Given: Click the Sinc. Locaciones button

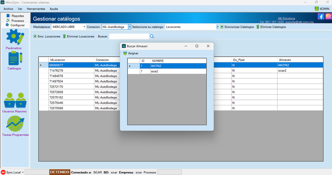Looking at the screenshot, I should (47, 36).
